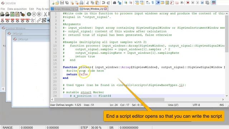This screenshot has height=129, width=229.
Task: Toggle indent guide display in editor
Action: coord(158,3)
